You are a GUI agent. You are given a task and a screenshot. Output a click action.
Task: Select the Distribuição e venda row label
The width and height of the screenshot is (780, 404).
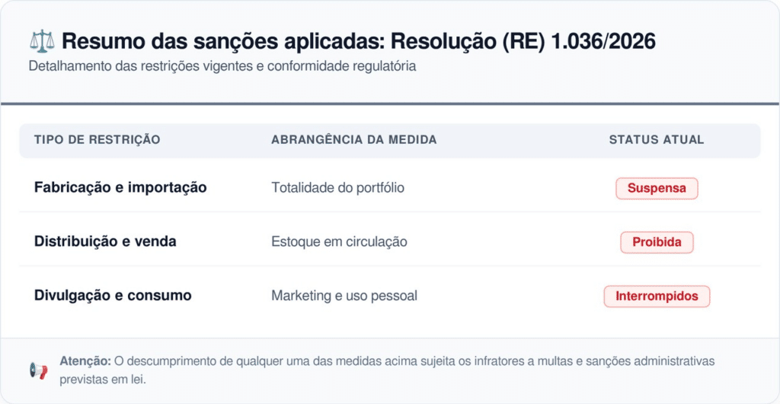pos(105,242)
